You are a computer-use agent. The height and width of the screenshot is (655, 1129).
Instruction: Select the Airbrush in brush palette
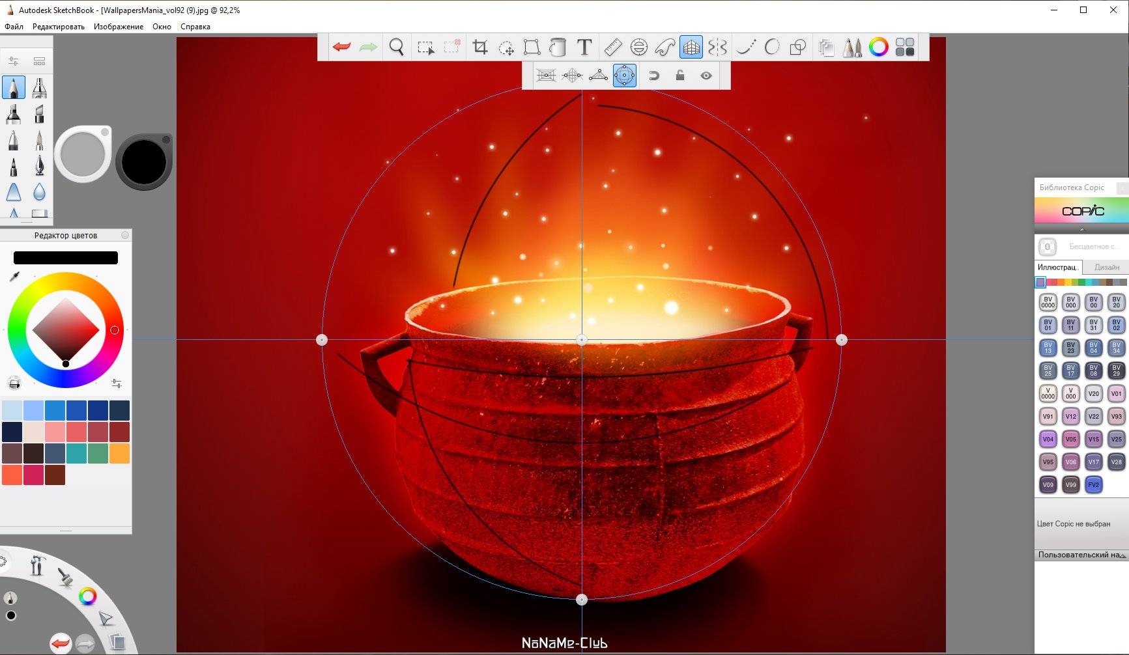tap(39, 87)
